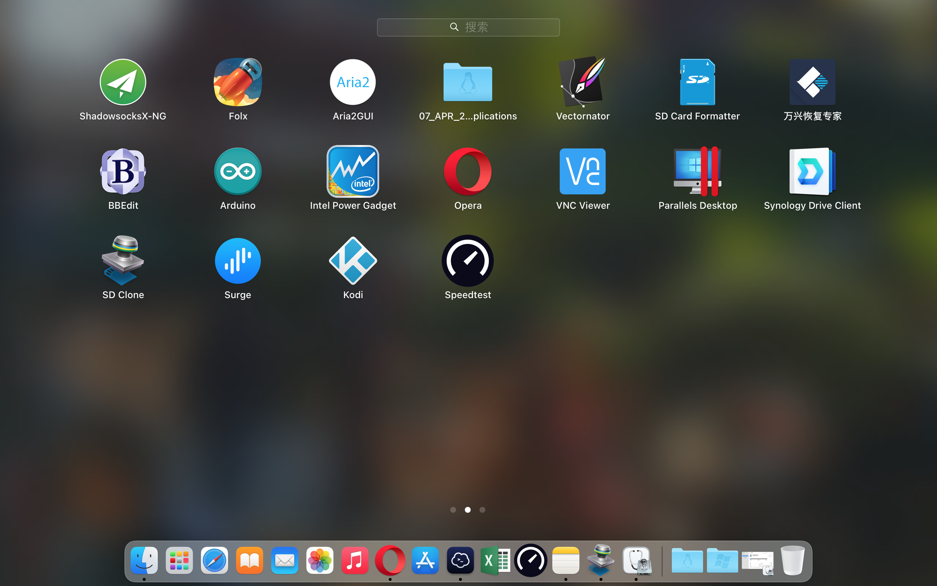937x586 pixels.
Task: Open the Windows logo folder in the Dock
Action: pos(723,560)
